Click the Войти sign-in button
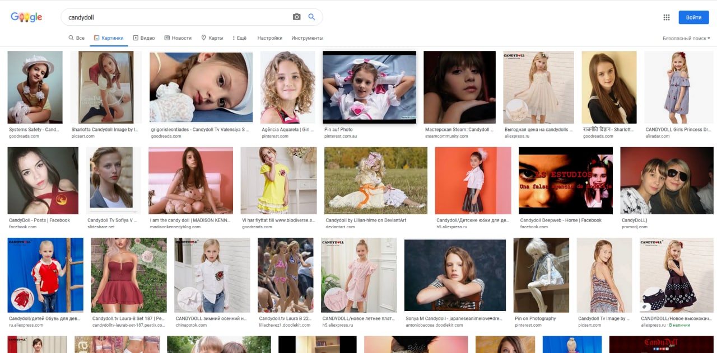This screenshot has height=353, width=717. coord(693,17)
